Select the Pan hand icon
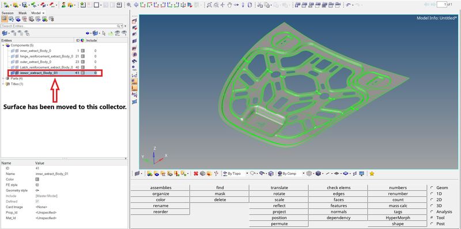461x229 pixels. (229, 5)
